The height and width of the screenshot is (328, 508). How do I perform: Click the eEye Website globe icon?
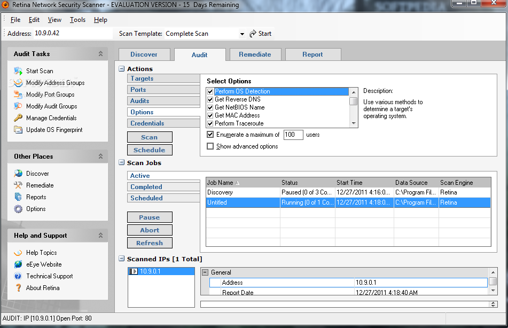18,264
